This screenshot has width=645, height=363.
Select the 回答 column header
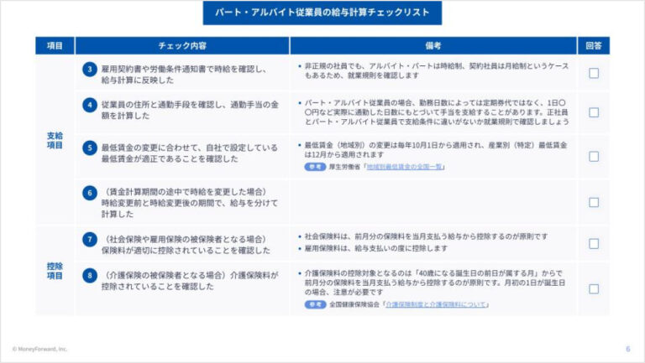[x=594, y=45]
